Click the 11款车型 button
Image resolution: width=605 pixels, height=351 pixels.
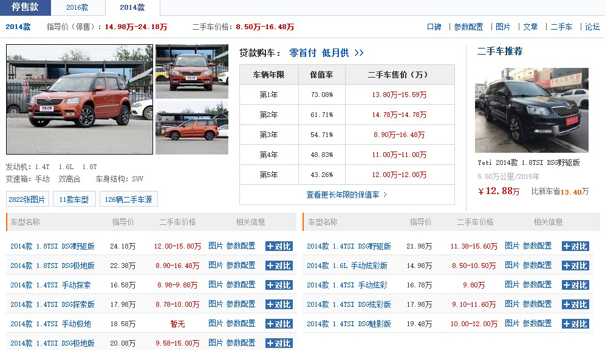[x=73, y=198]
